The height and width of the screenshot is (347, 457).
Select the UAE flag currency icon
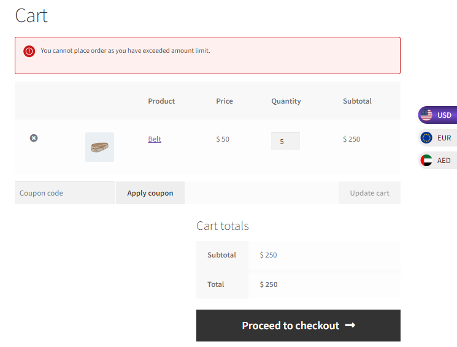426,161
